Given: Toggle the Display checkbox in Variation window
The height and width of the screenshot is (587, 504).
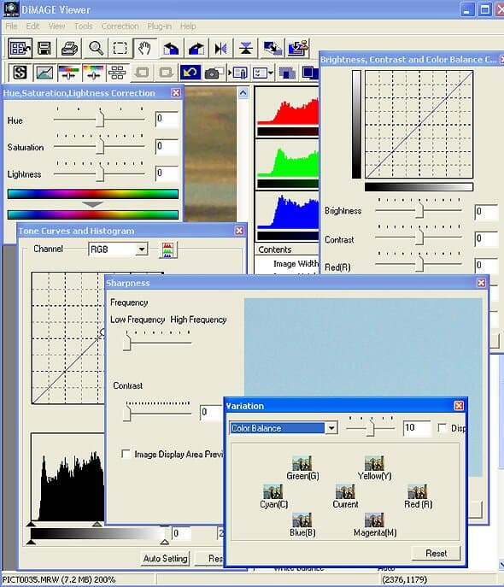Looking at the screenshot, I should click(442, 427).
